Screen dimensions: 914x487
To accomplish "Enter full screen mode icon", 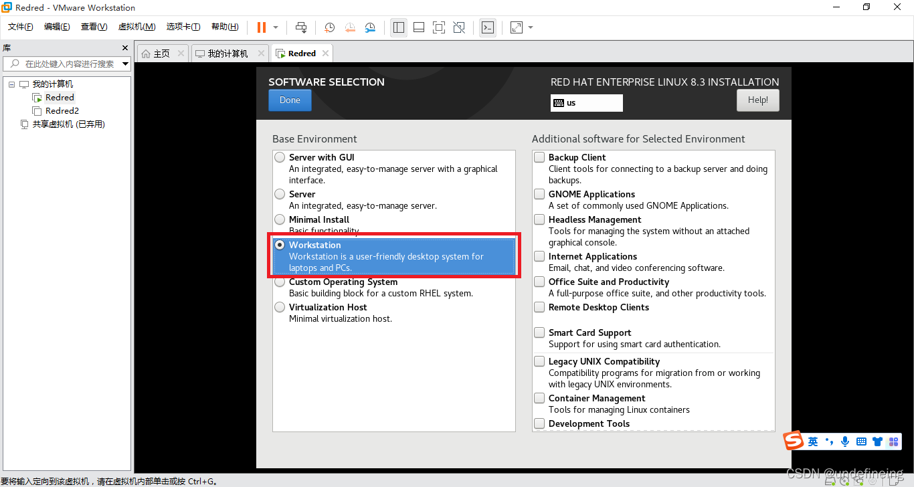I will pos(439,27).
